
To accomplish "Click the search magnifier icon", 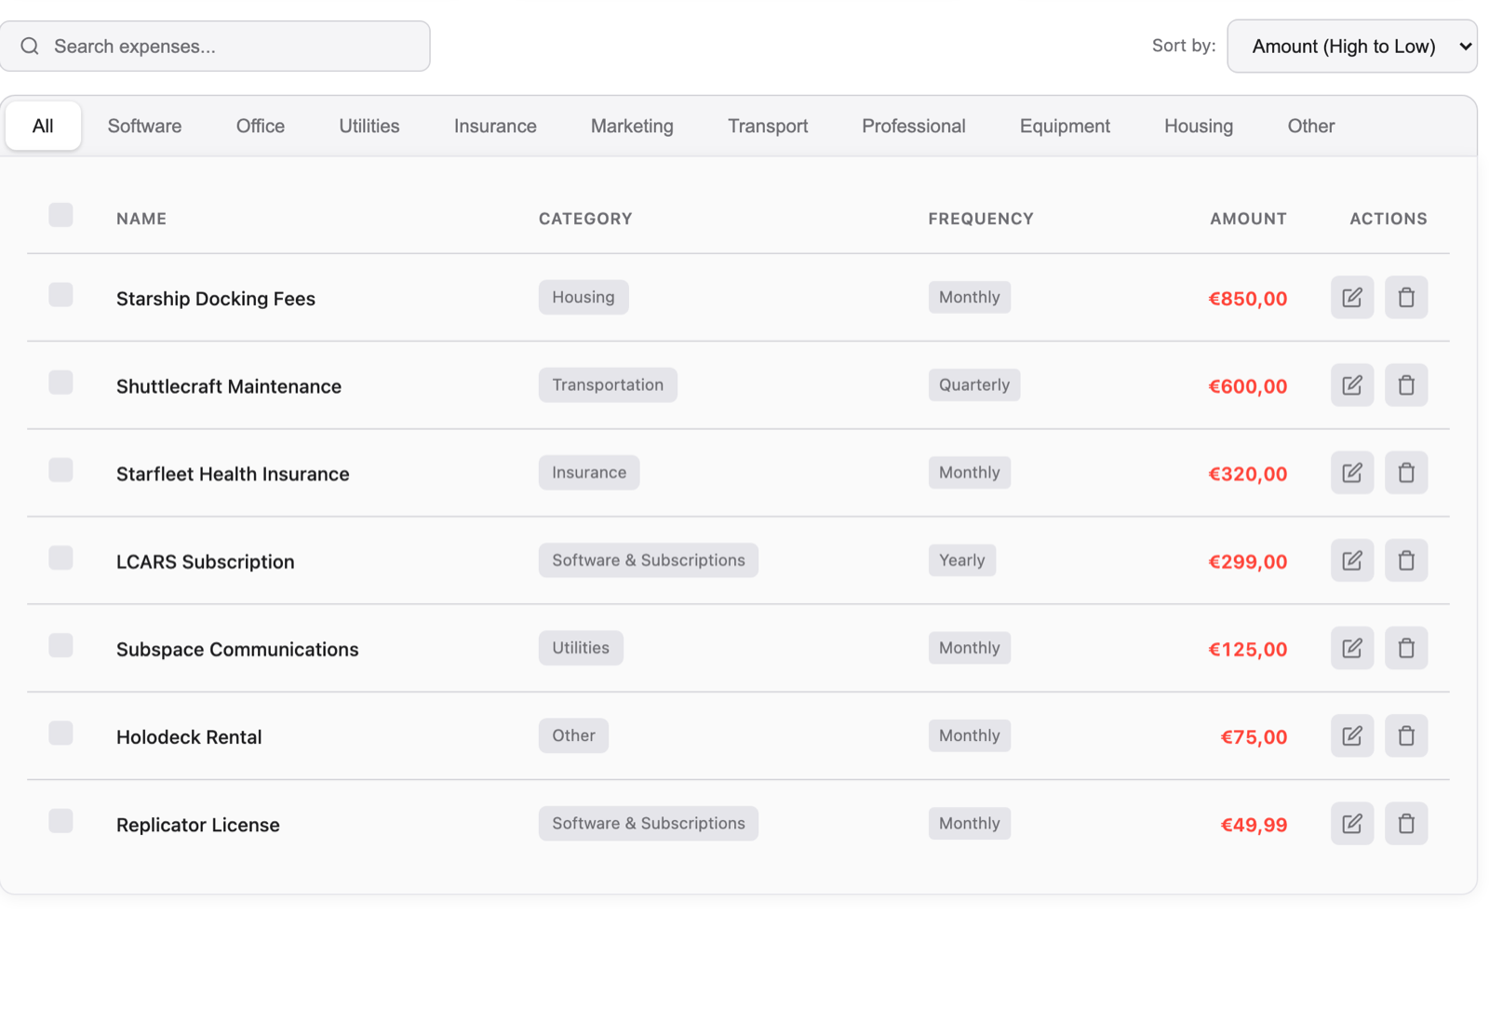I will pos(30,47).
